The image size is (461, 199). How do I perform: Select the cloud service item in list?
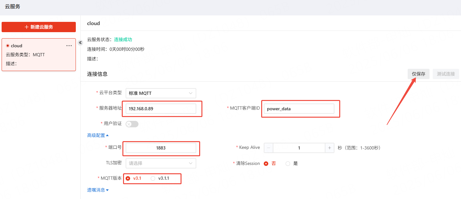pyautogui.click(x=39, y=55)
